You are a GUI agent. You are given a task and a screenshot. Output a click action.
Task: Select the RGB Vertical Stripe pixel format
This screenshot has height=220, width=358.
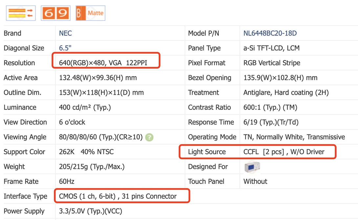272,63
